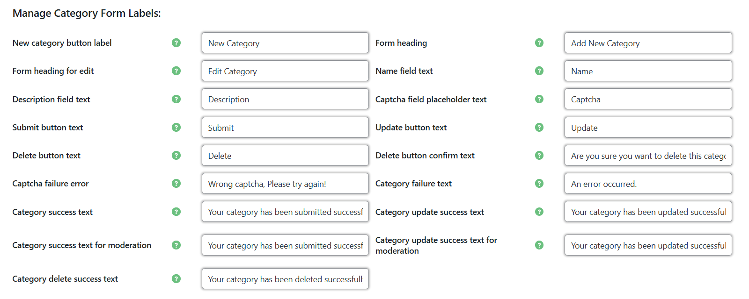Select the Captcha placeholder input field

point(648,99)
